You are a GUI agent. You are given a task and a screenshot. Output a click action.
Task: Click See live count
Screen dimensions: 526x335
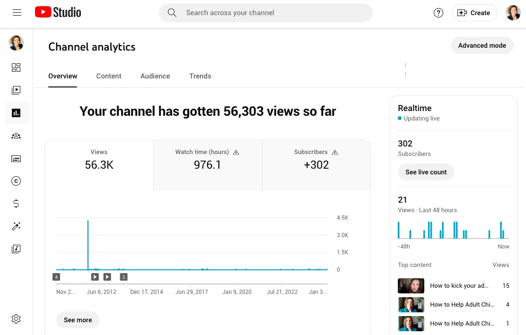[x=426, y=172]
